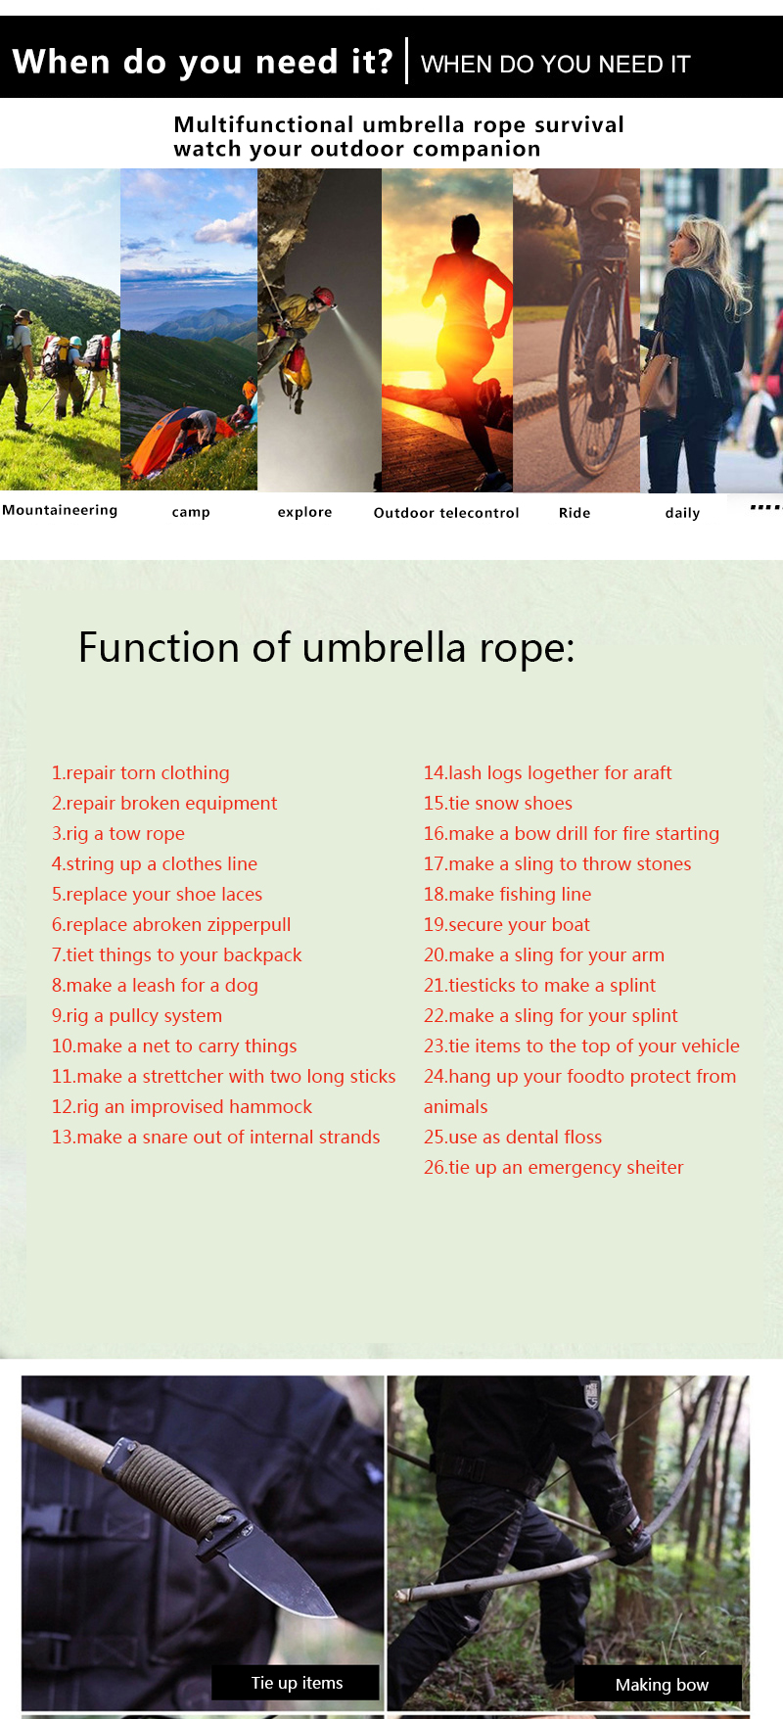Select the Ride bicycle photo
This screenshot has width=783, height=1719.
(x=576, y=330)
